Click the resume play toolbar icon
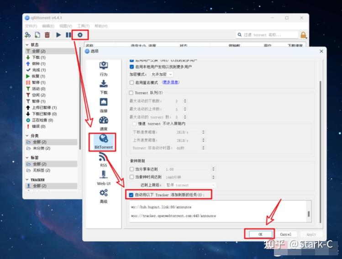Screen dimensions: 342x259 58,35
